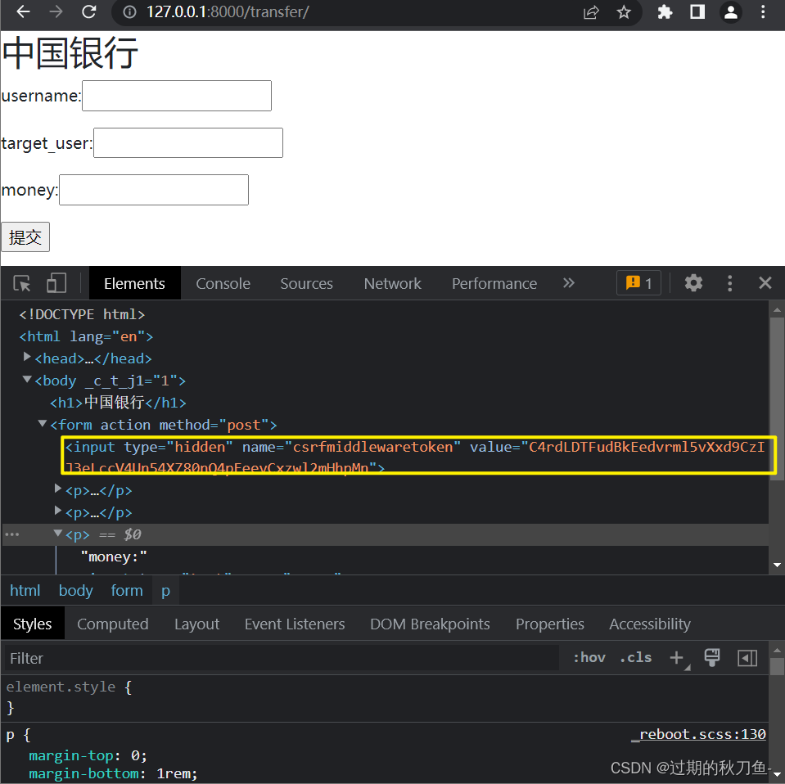
Task: Toggle the .cls element classes panel
Action: 636,657
